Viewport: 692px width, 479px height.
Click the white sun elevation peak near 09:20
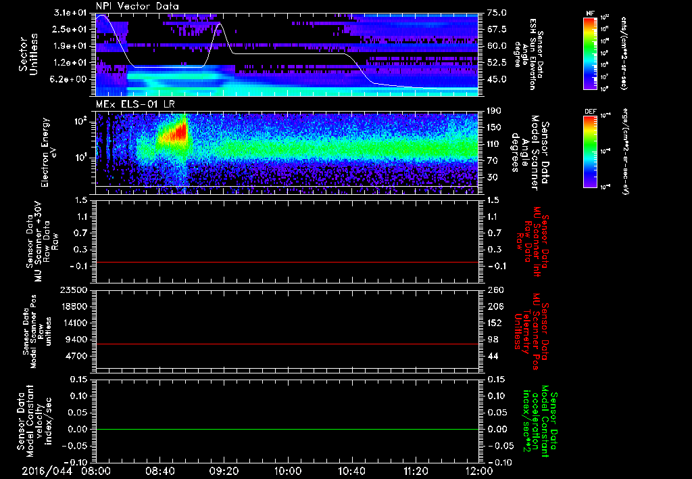click(219, 26)
